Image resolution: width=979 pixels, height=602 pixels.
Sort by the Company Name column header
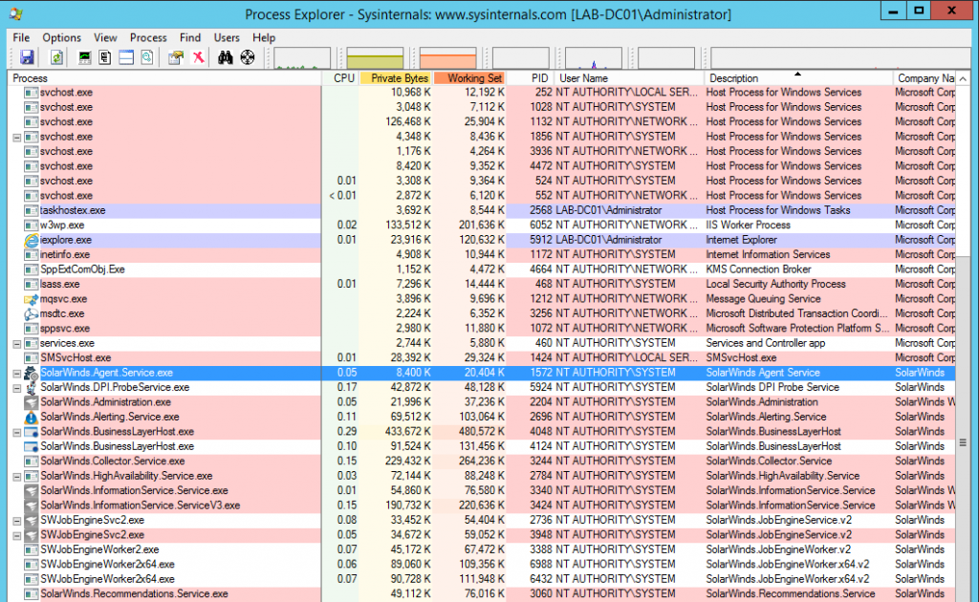click(925, 78)
